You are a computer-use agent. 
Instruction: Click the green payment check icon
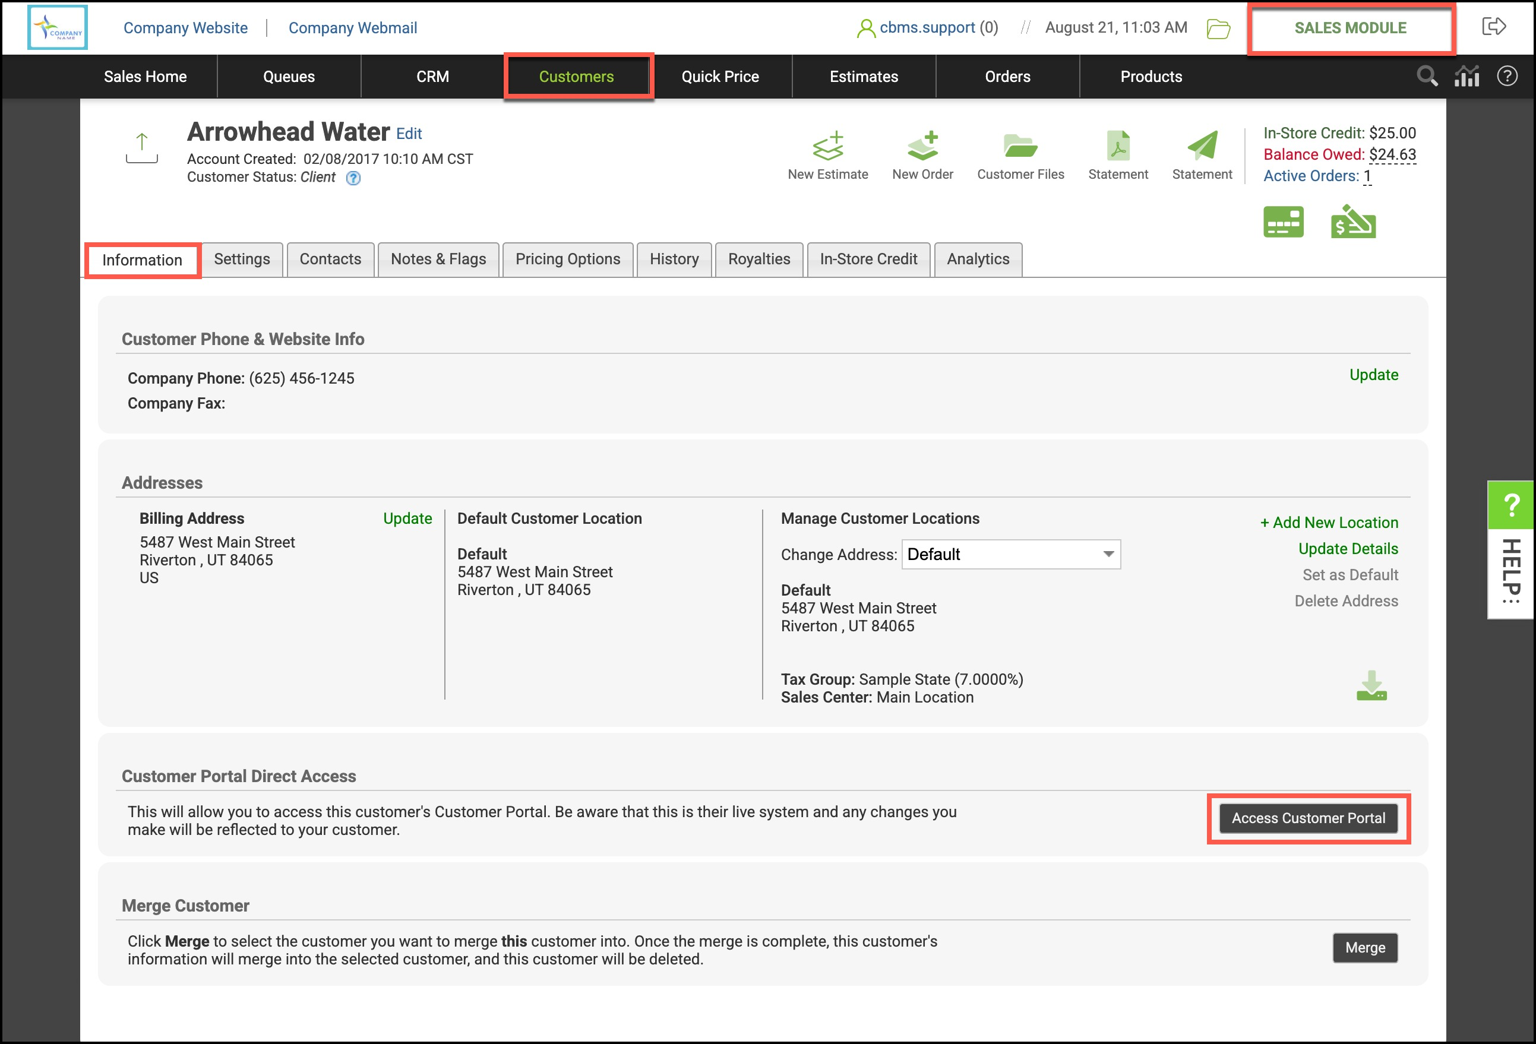coord(1353,222)
